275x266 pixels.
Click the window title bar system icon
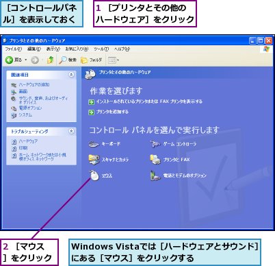[x=5, y=40]
